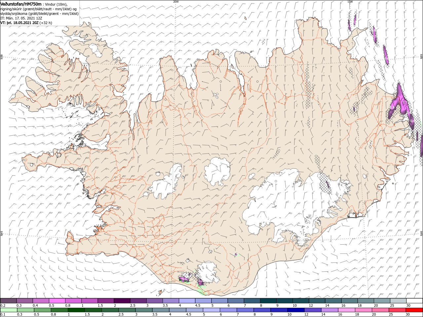
Task: Select the 18 swatch in the snow scale
Action: [365, 301]
